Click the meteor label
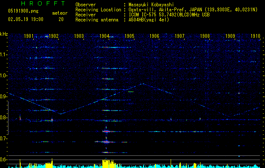The width and height of the screenshot is (265, 168). coord(60,13)
